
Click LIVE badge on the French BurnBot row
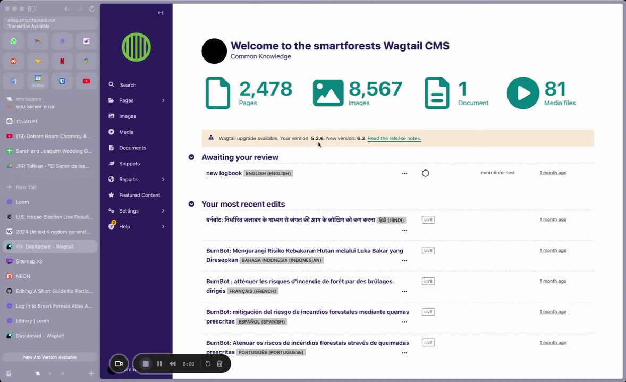[428, 282]
